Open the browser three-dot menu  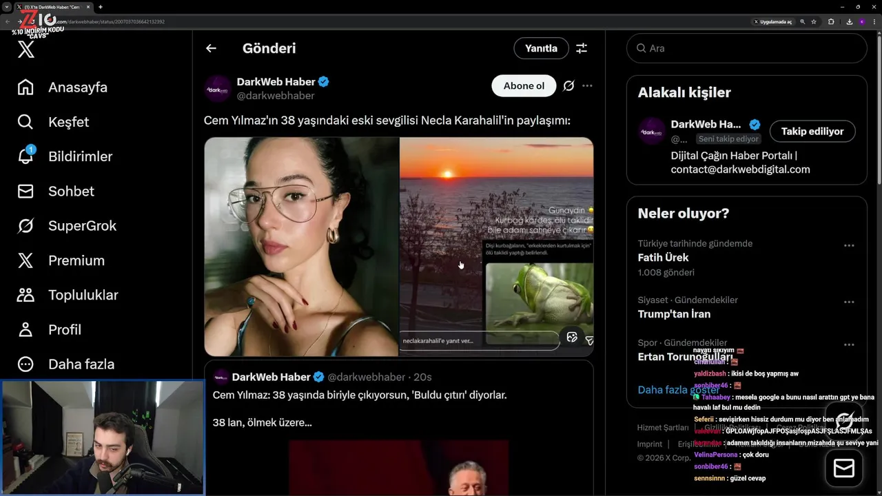pyautogui.click(x=875, y=21)
